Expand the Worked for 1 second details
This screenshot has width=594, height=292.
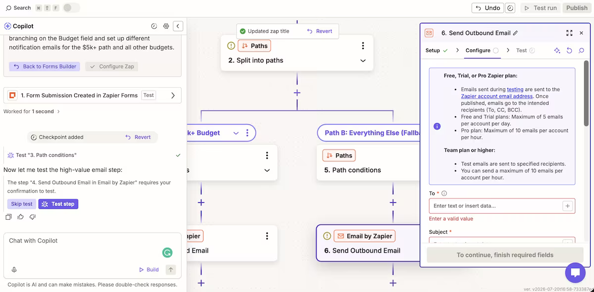coord(32,111)
